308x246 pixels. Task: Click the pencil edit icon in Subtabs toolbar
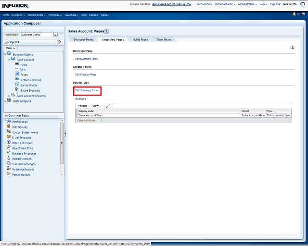pyautogui.click(x=108, y=106)
